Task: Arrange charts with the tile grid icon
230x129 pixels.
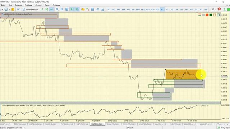Action: pyautogui.click(x=67, y=9)
